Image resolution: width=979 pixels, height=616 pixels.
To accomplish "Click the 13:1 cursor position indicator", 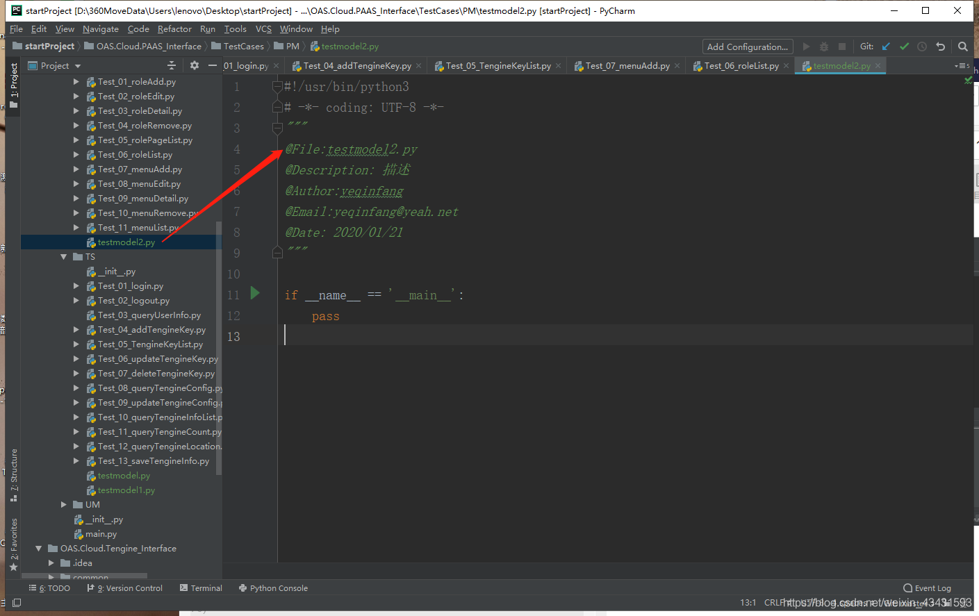I will (x=748, y=603).
